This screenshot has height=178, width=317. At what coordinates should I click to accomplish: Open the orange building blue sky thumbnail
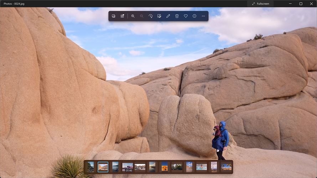(x=165, y=167)
